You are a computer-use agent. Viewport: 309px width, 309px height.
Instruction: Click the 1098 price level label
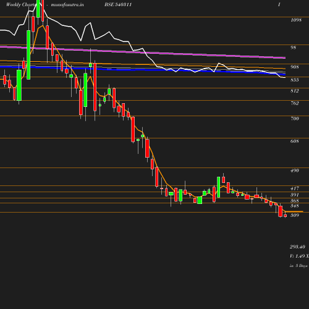click(296, 20)
